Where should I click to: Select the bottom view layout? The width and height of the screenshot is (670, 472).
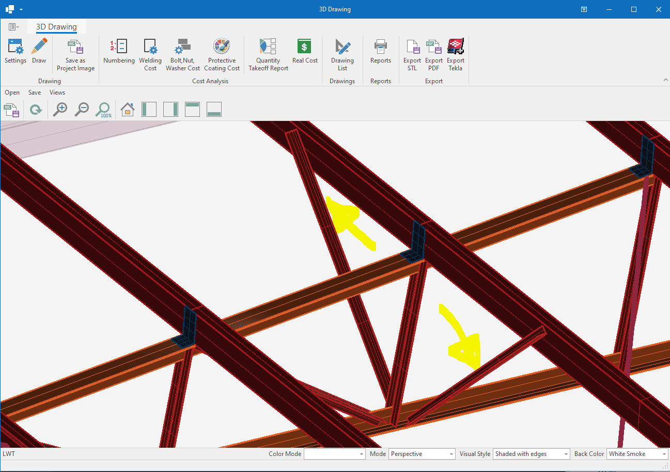click(x=214, y=110)
